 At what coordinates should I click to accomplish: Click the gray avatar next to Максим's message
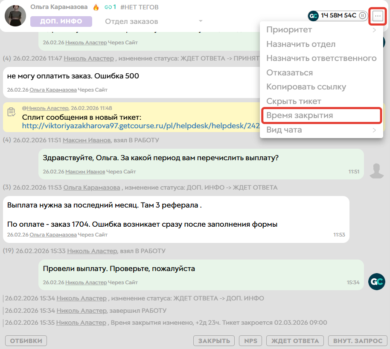(x=377, y=171)
